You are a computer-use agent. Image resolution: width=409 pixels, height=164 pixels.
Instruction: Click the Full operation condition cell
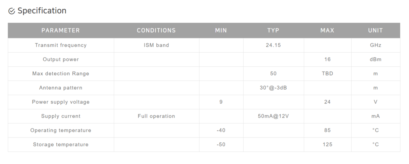156,116
